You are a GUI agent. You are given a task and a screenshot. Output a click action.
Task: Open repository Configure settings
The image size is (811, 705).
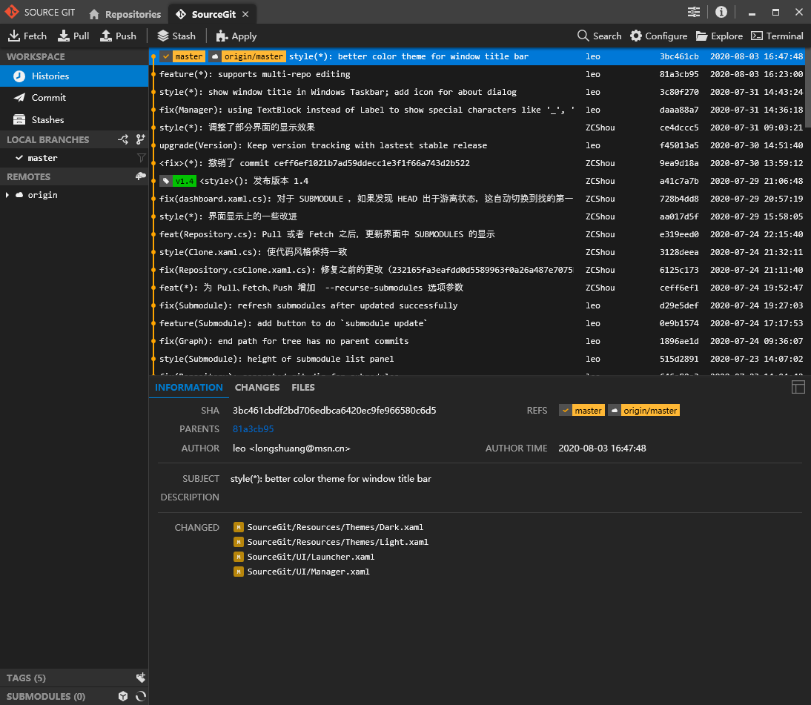coord(658,36)
